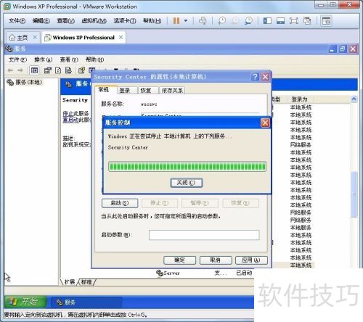The image size is (363, 322).
Task: Open VMware 文件(F) menu
Action: (x=17, y=21)
